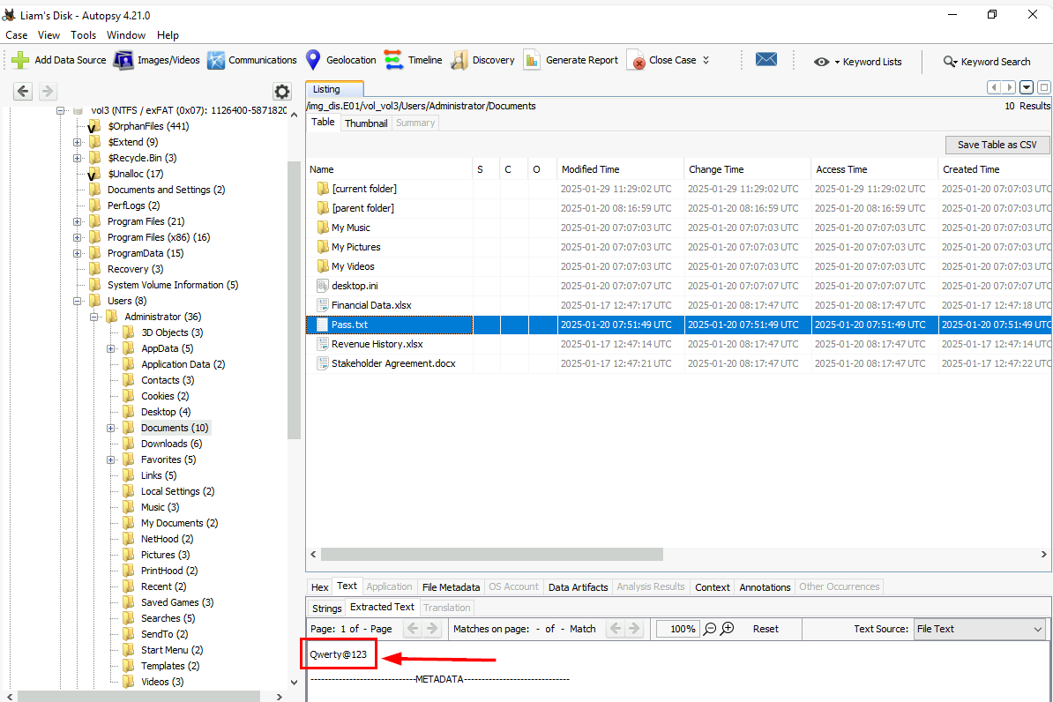
Task: Sort by the Modified Time column header
Action: pyautogui.click(x=620, y=169)
